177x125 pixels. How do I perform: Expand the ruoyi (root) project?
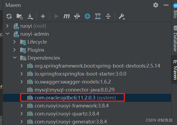(7, 26)
